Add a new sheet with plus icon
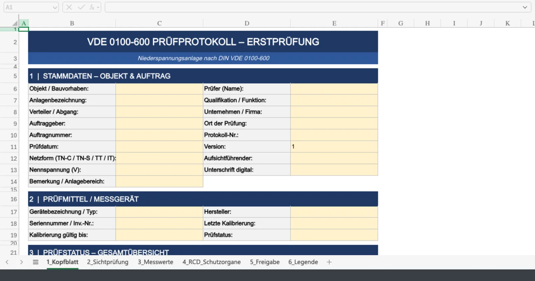 pyautogui.click(x=329, y=262)
